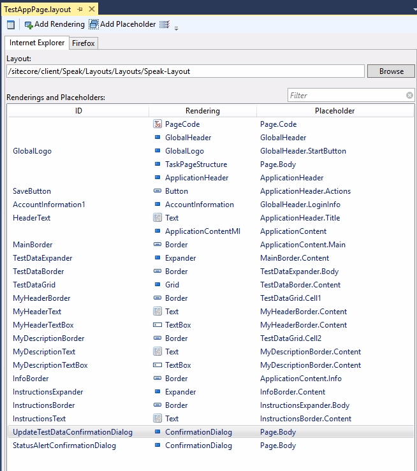Select the UpdateTestDataConfirmationDialog ID cell
Image resolution: width=417 pixels, height=471 pixels.
coord(73,432)
